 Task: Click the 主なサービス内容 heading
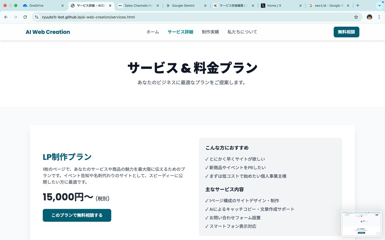coord(225,189)
